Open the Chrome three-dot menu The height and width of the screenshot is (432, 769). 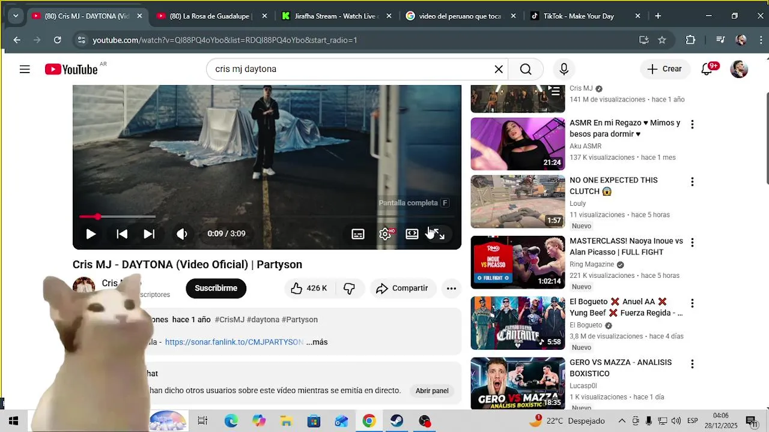(x=761, y=40)
